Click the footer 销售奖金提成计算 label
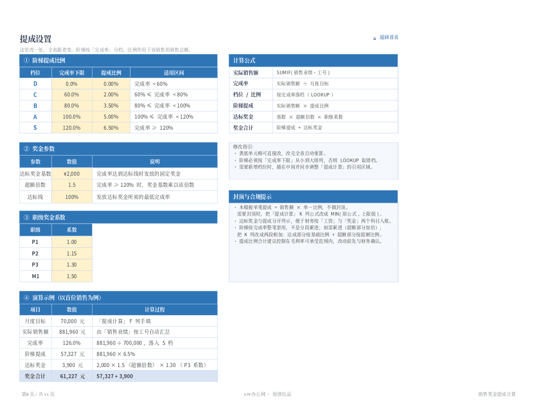This screenshot has width=534, height=412. (x=497, y=394)
